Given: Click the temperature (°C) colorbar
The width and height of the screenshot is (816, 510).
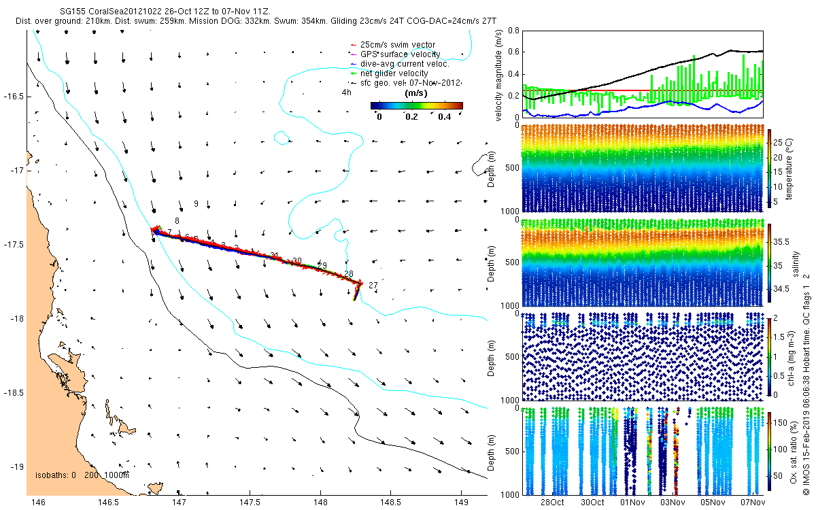Looking at the screenshot, I should point(769,167).
